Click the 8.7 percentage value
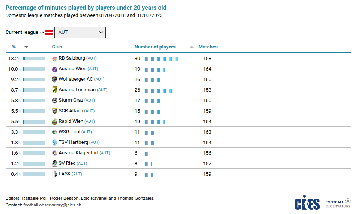The height and width of the screenshot is (214, 355). [x=14, y=90]
